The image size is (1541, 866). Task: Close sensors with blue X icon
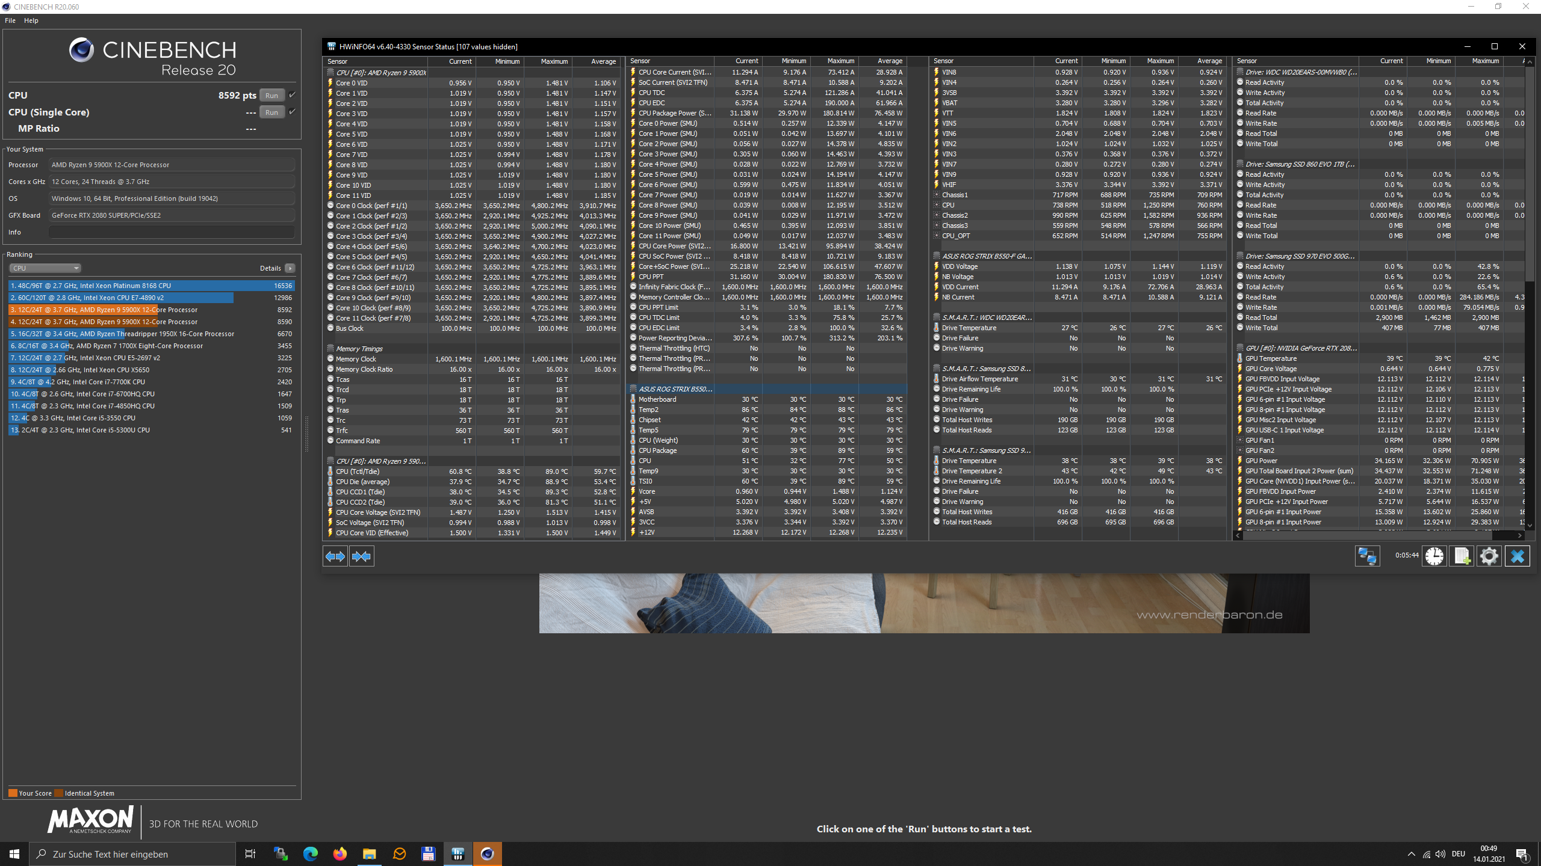coord(1517,556)
